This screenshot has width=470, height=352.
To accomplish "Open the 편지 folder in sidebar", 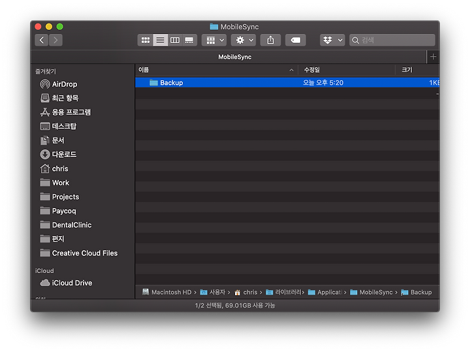I will pyautogui.click(x=52, y=239).
